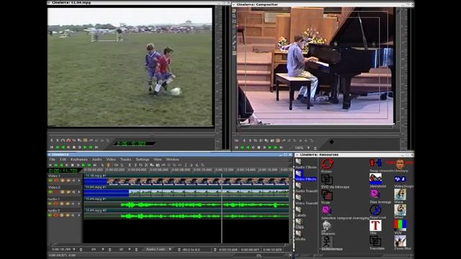Select the Time Average effect icon
The width and height of the screenshot is (461, 259).
click(x=375, y=194)
